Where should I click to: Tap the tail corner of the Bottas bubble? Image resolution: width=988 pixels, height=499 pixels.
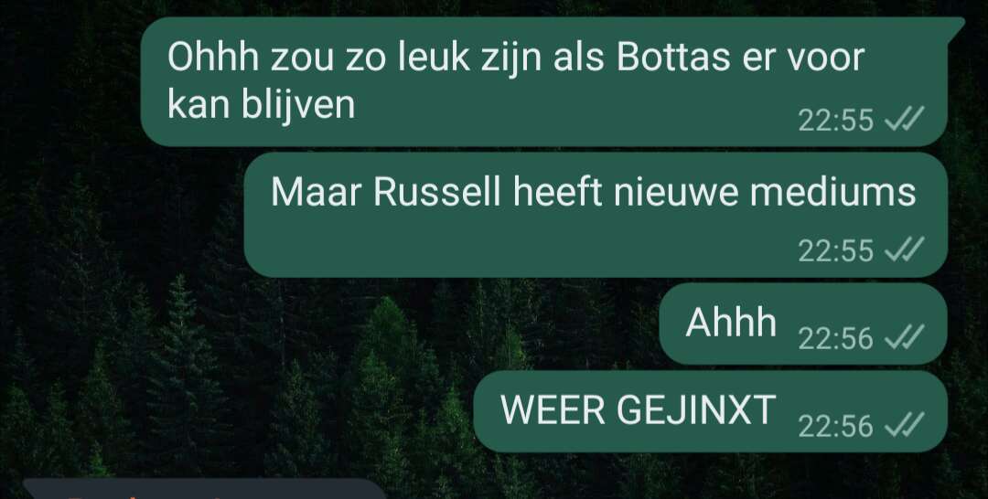957,24
